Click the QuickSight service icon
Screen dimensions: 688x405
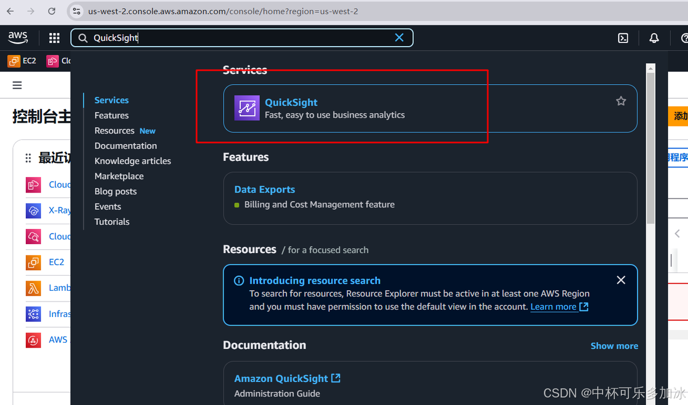(x=247, y=108)
